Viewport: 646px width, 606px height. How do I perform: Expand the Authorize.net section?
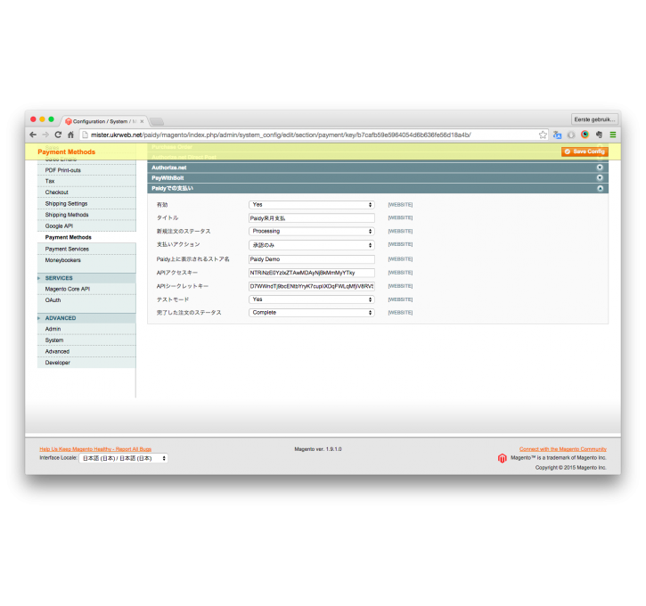(378, 168)
